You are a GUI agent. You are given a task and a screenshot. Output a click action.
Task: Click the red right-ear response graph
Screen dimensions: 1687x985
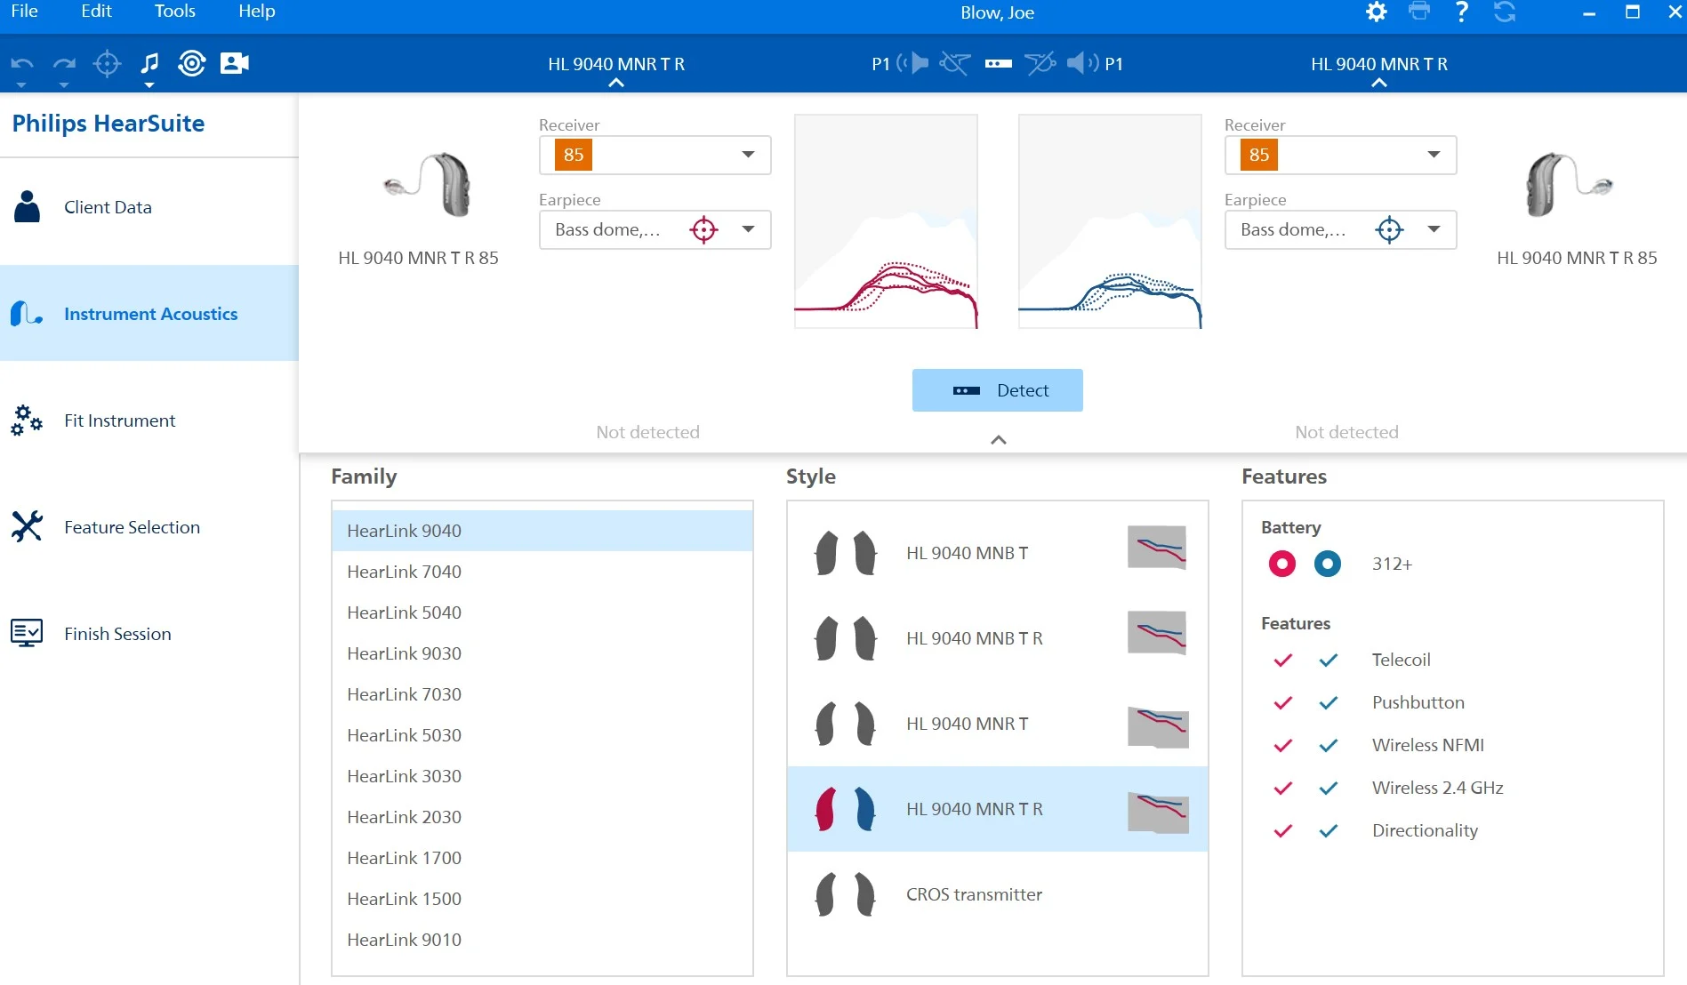[x=886, y=221]
